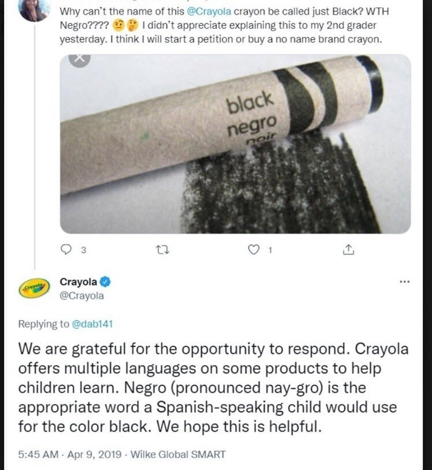Click the share upload icon
Screen dimensions: 432x470
click(348, 250)
